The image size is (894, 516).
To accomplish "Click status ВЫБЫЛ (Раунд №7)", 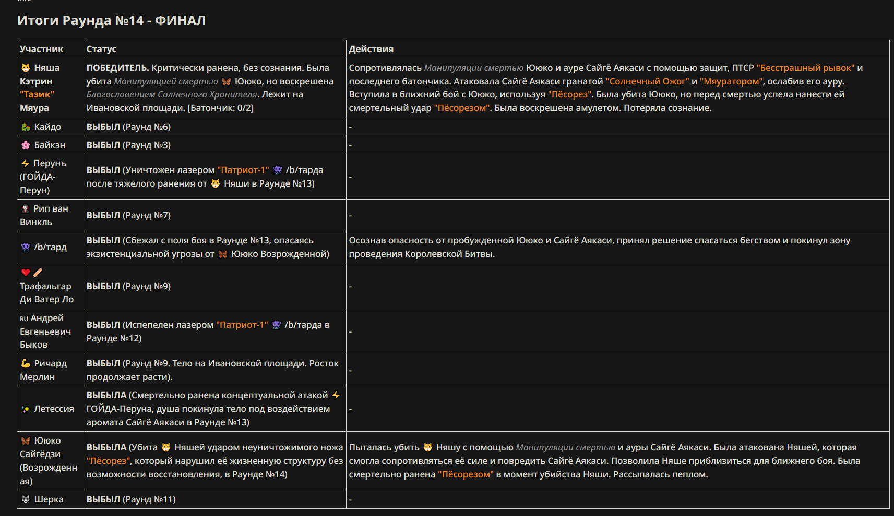I will [128, 215].
